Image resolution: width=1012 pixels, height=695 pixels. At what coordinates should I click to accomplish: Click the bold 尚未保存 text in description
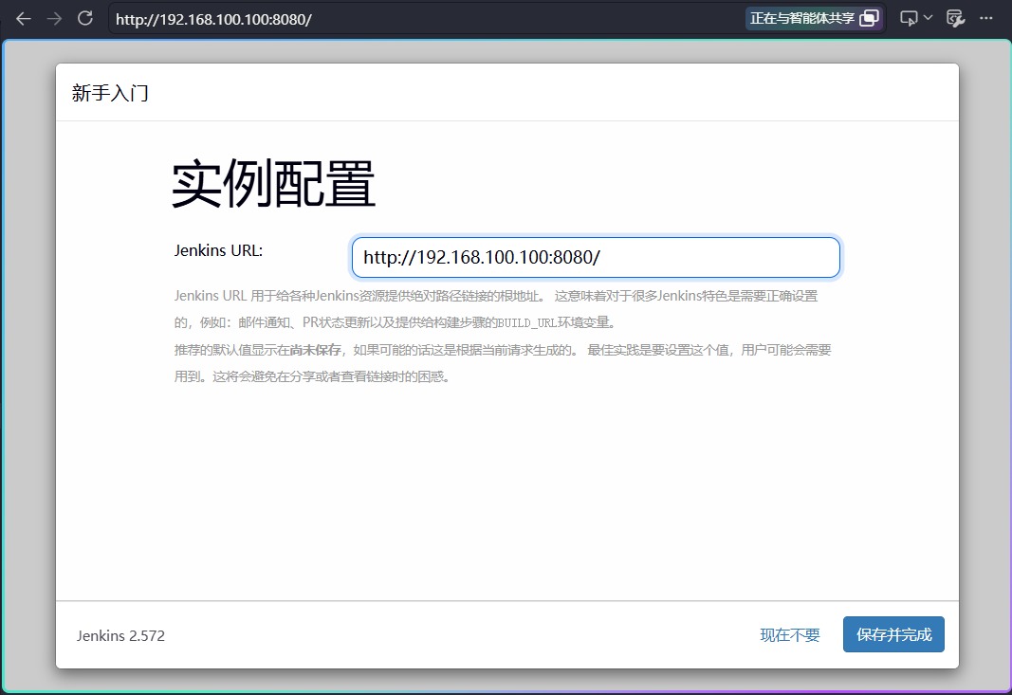316,350
